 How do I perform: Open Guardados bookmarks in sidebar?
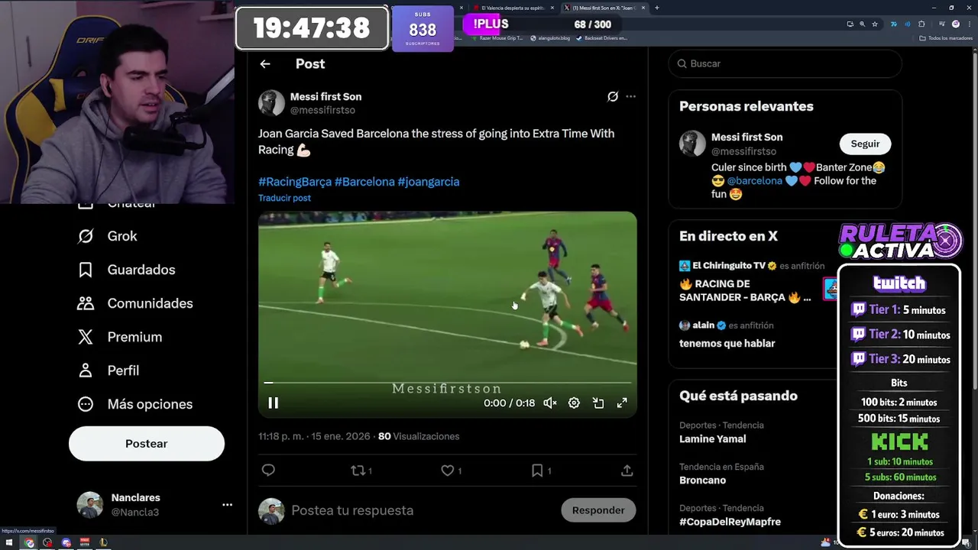coord(126,270)
